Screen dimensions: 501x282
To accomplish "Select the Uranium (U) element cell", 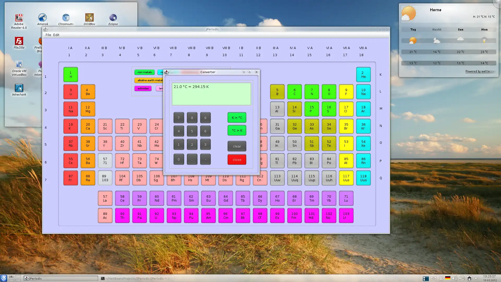I will [157, 215].
